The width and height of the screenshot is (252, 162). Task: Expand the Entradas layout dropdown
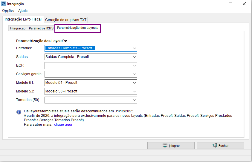134,48
